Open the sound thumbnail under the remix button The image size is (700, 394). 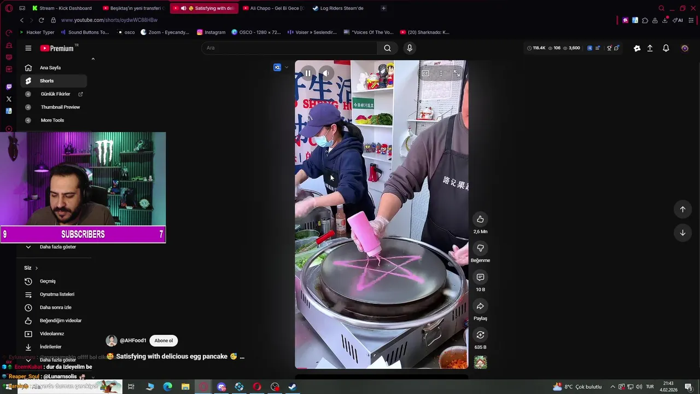tap(480, 362)
